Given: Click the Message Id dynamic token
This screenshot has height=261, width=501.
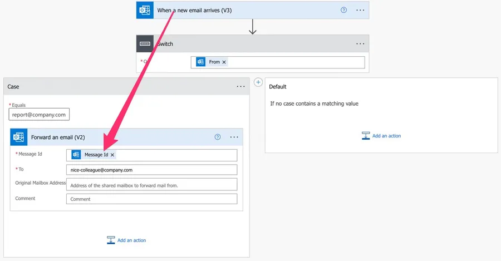Looking at the screenshot, I should point(96,155).
